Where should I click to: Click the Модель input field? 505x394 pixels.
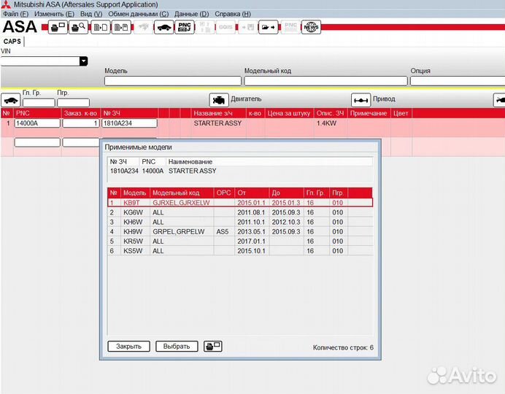(x=172, y=81)
